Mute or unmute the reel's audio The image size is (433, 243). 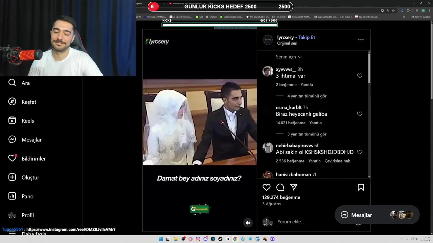coord(248,223)
